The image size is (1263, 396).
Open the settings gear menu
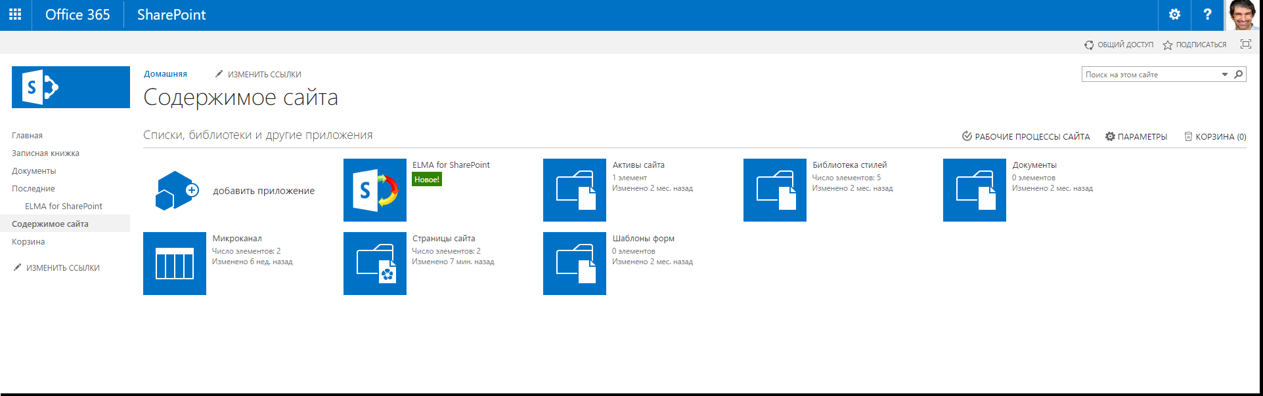(1174, 14)
